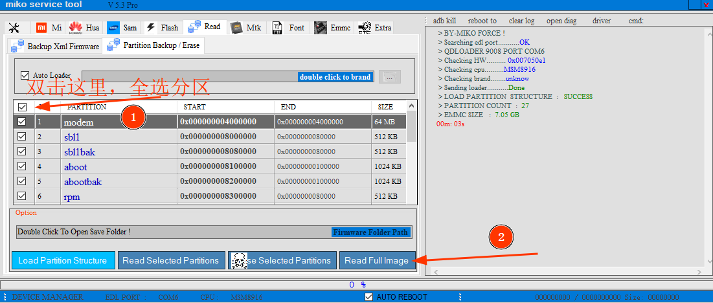The height and width of the screenshot is (303, 713).
Task: Uncheck the modem partition checkbox
Action: pos(22,122)
